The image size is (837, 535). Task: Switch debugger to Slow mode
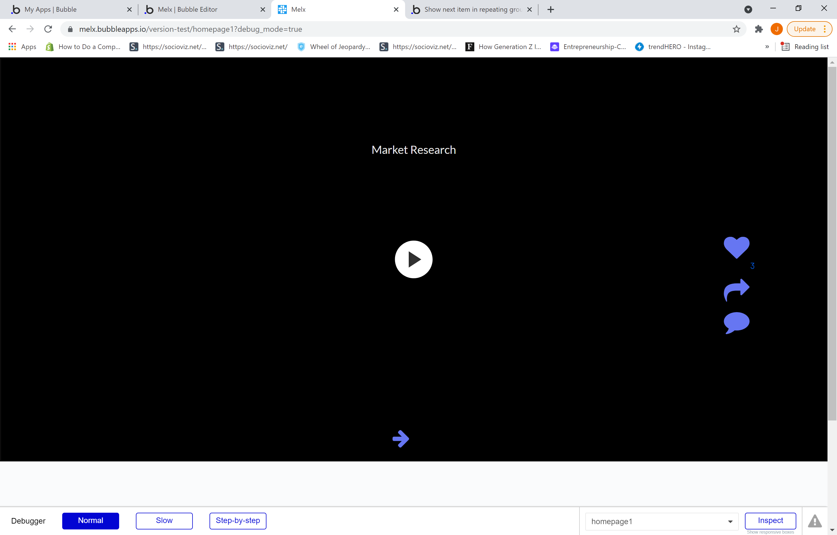click(164, 521)
